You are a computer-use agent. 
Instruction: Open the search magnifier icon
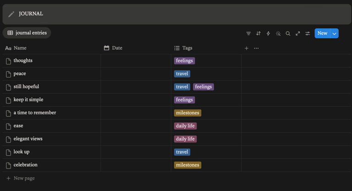(x=288, y=34)
